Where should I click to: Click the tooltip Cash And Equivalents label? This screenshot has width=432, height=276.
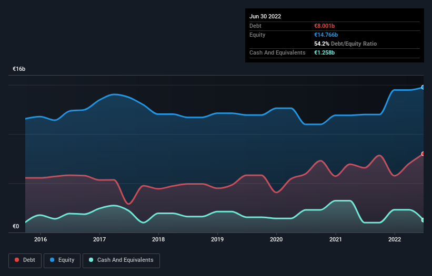click(277, 52)
